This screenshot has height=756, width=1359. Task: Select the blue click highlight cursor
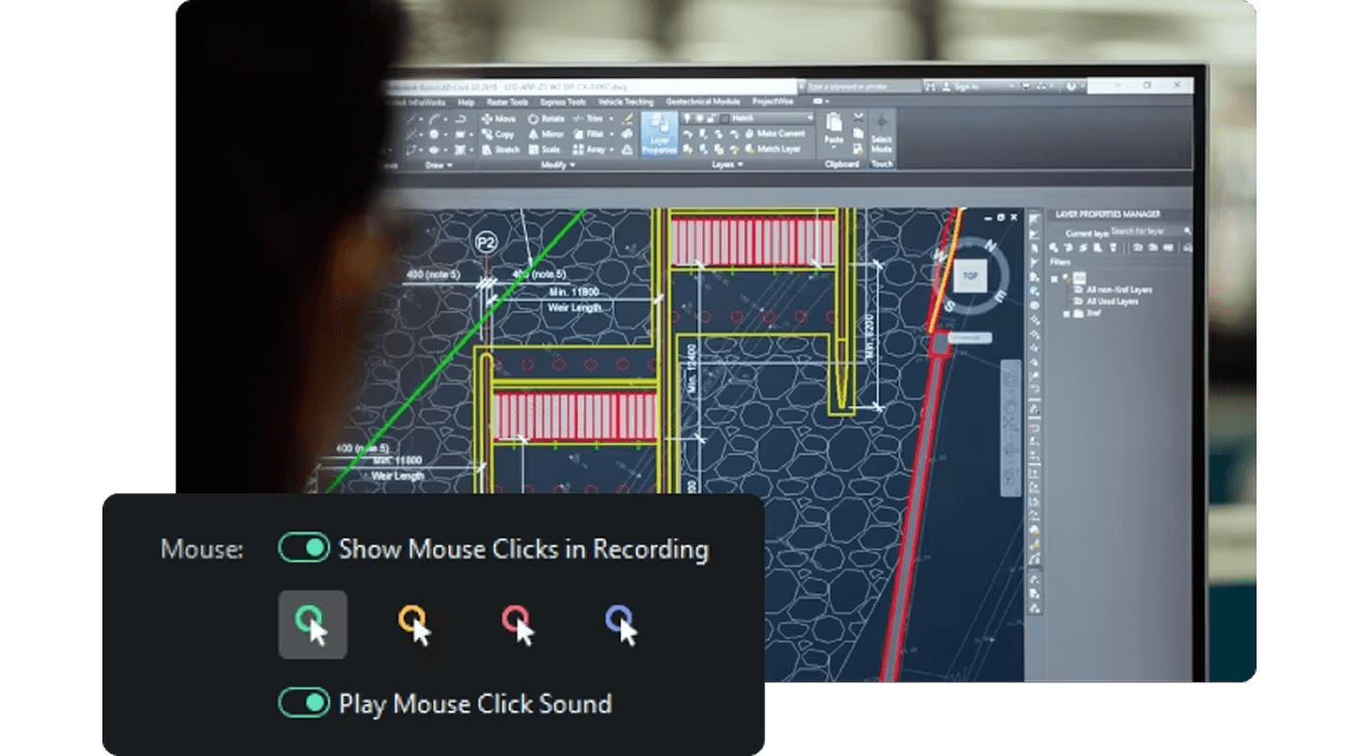[x=621, y=624]
